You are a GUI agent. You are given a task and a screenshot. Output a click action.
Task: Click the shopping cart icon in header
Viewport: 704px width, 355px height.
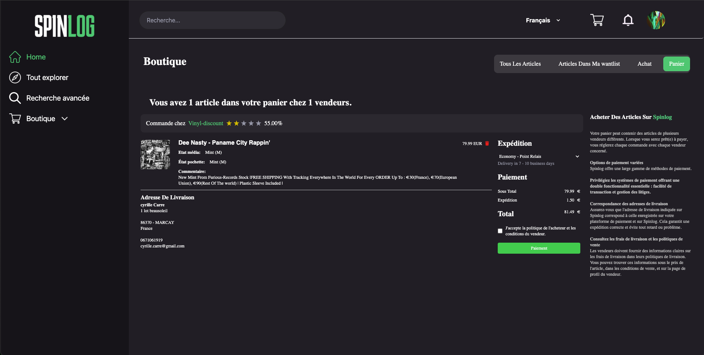coord(597,20)
